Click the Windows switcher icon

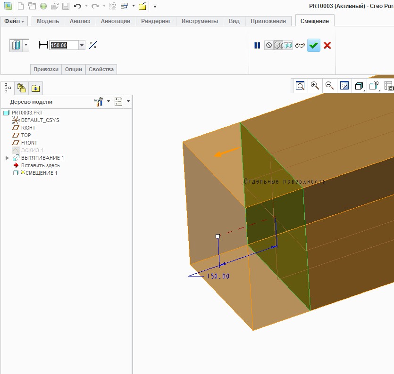pos(125,6)
